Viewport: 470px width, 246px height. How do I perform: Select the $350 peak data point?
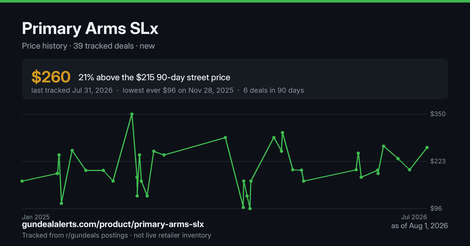(x=132, y=114)
